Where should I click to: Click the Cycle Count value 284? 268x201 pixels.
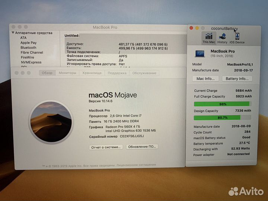(247, 132)
